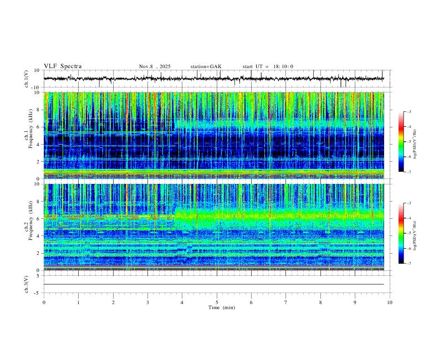Click the '5' tick on ch.3 axis
This screenshot has height=339, width=439.
[38, 276]
